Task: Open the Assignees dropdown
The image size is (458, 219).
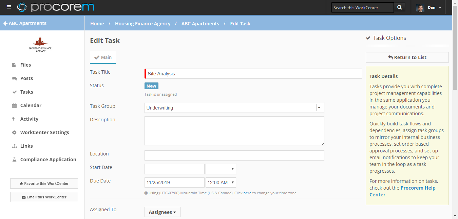Action: point(163,212)
